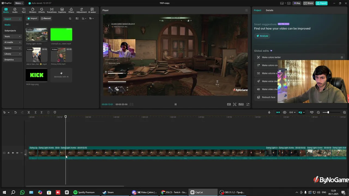Add a marker with shield icon

pyautogui.click(x=55, y=112)
